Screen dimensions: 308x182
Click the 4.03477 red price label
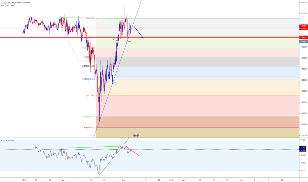[303, 28]
